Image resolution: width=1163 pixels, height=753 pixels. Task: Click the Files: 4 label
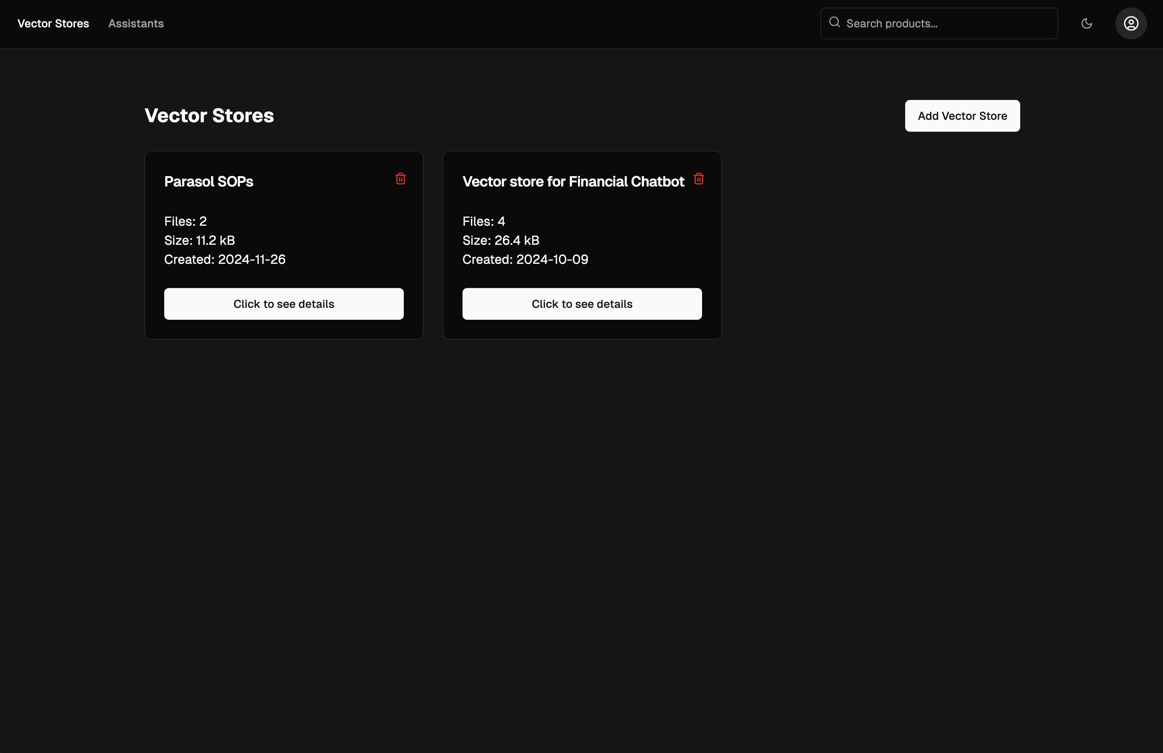click(x=483, y=221)
